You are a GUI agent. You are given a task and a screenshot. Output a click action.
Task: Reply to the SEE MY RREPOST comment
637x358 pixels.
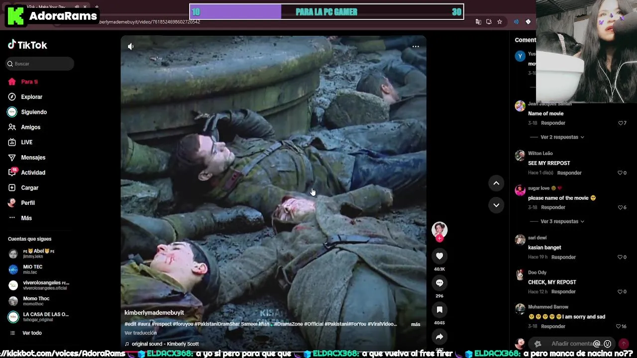tap(569, 173)
